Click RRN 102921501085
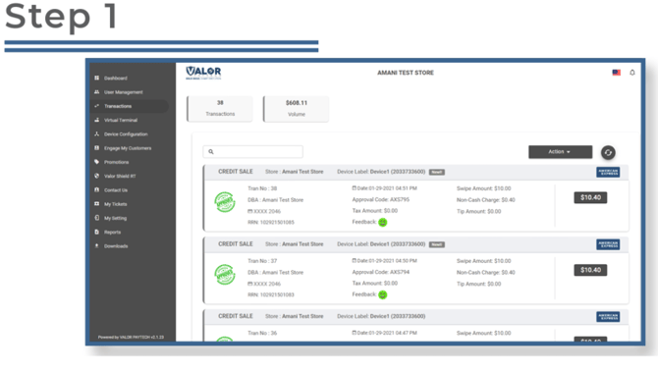This screenshot has width=658, height=370. tap(271, 223)
